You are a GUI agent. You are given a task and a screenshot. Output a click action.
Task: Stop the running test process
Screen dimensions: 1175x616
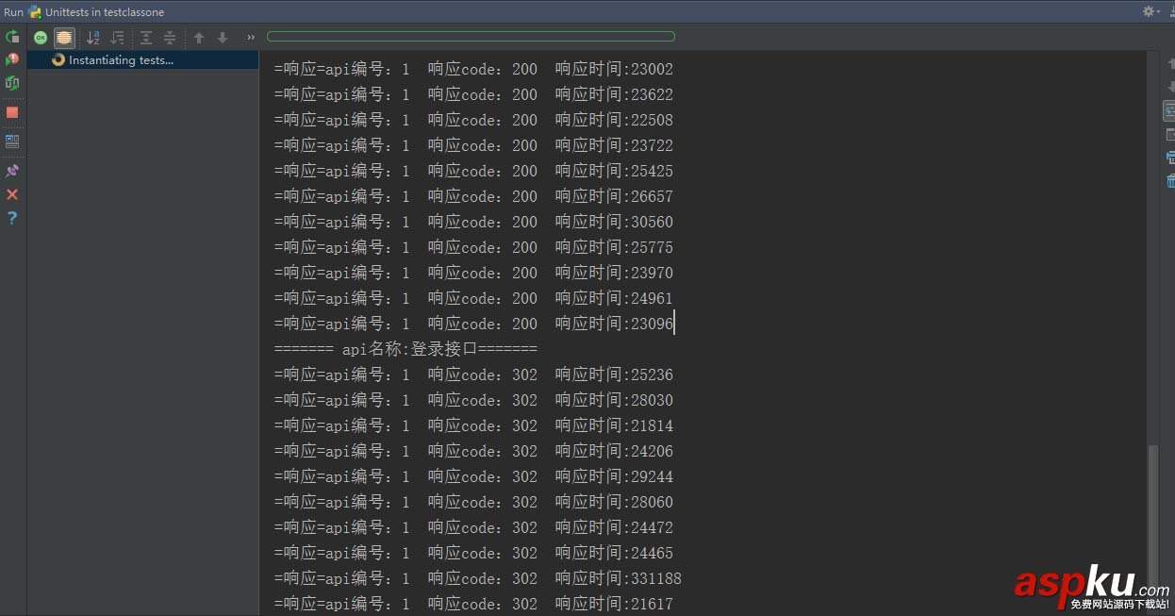(x=12, y=111)
